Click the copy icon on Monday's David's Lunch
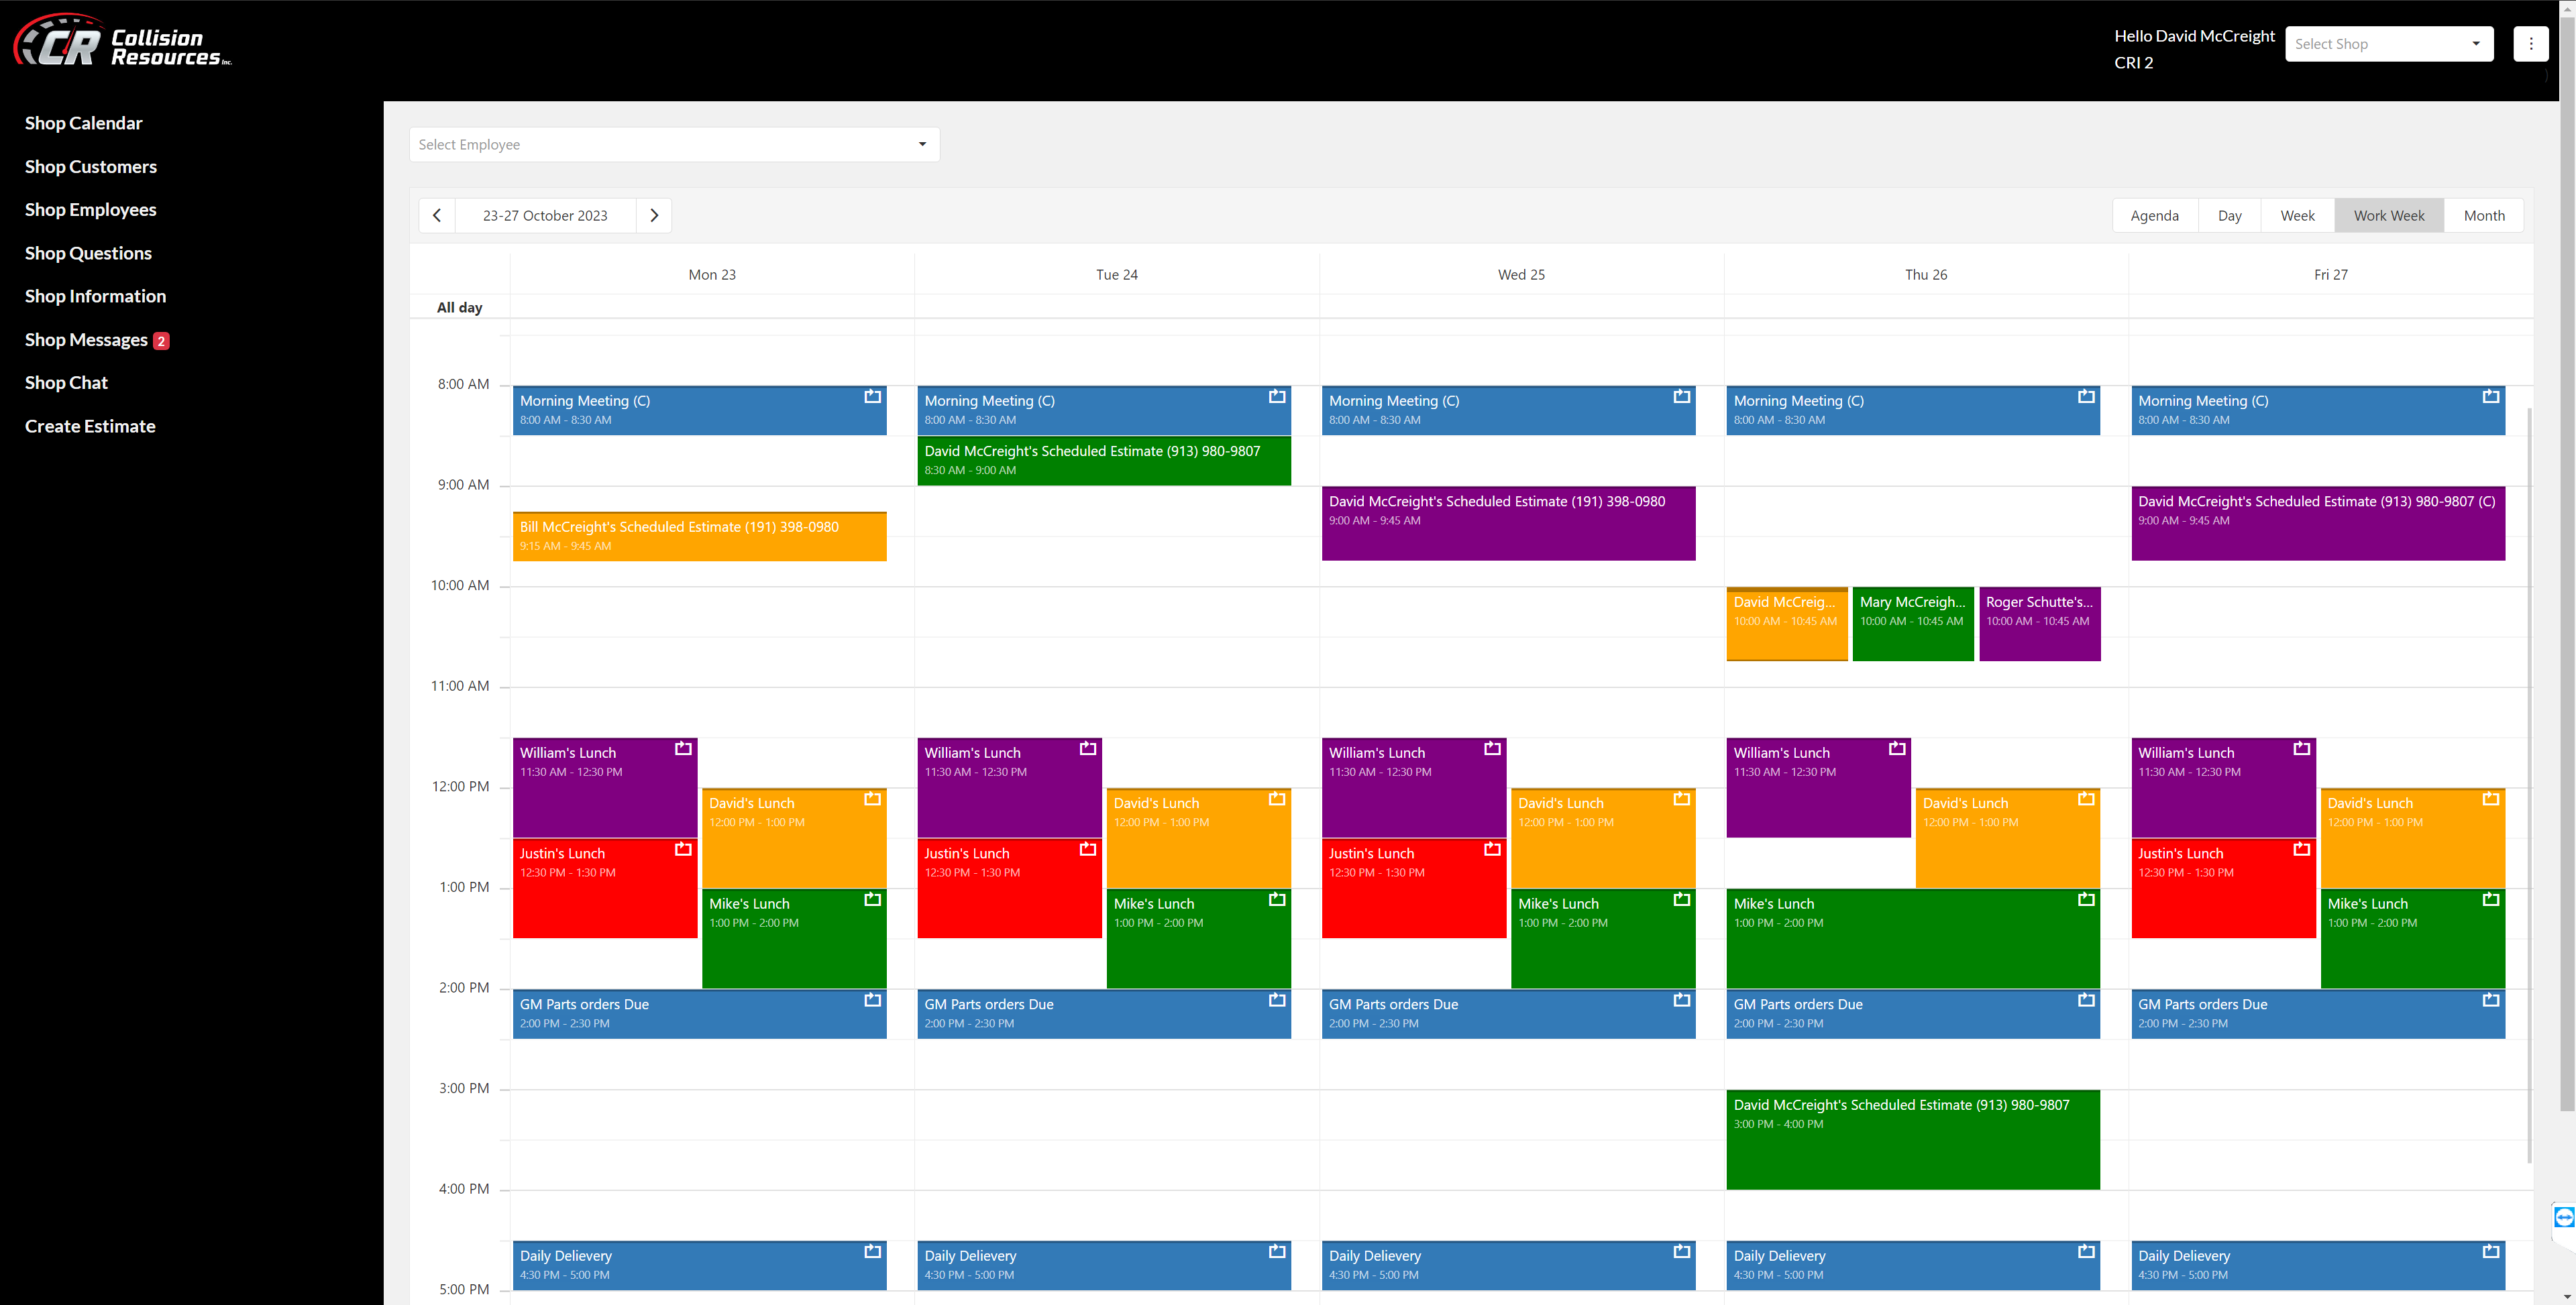 coord(872,798)
